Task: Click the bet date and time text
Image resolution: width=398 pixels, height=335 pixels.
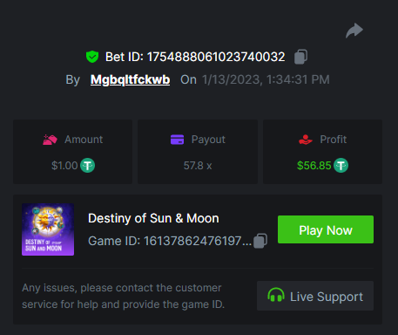Action: click(x=266, y=79)
